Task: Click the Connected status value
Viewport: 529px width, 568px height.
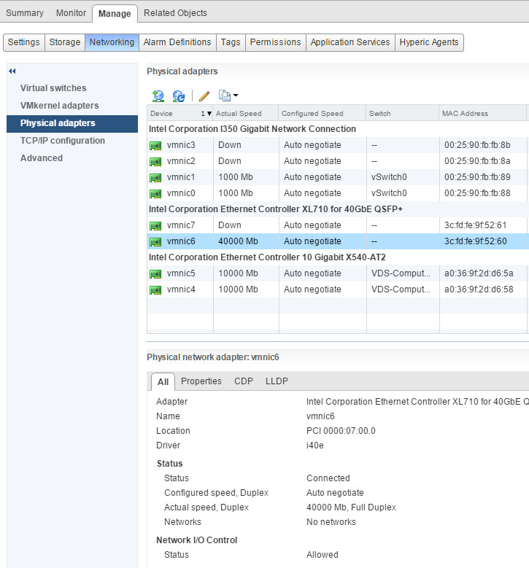Action: [328, 478]
